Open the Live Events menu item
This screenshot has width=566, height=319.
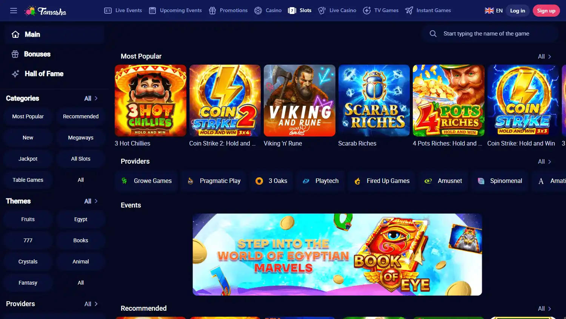pos(123,11)
